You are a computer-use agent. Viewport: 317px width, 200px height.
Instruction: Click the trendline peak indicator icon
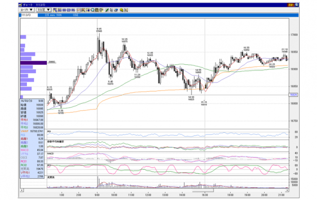(83, 10)
